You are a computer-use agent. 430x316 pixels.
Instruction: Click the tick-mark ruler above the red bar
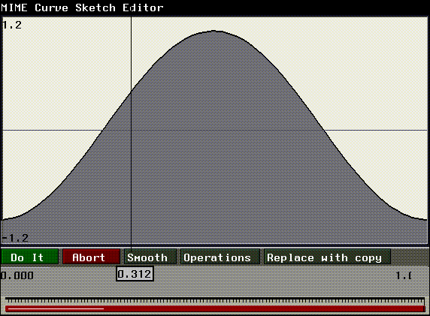(215, 301)
